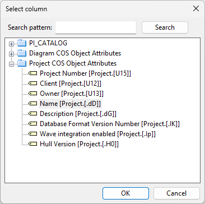Collapse Project COS Object Attributes node

(12, 64)
